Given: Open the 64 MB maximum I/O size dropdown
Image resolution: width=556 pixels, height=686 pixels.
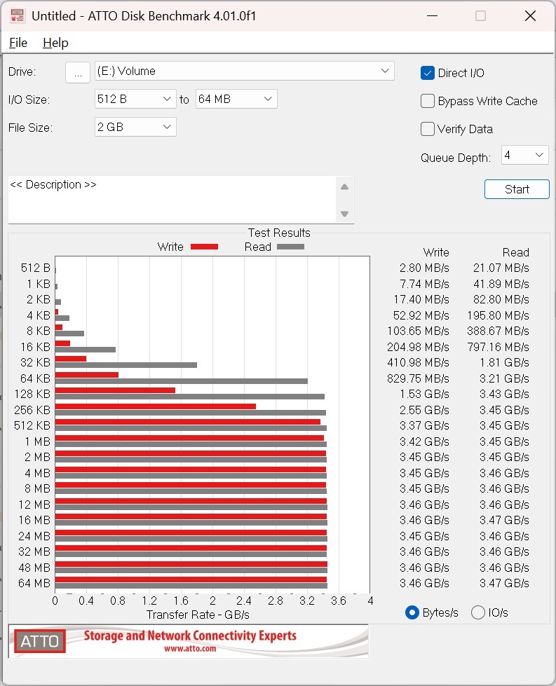Looking at the screenshot, I should click(x=236, y=100).
